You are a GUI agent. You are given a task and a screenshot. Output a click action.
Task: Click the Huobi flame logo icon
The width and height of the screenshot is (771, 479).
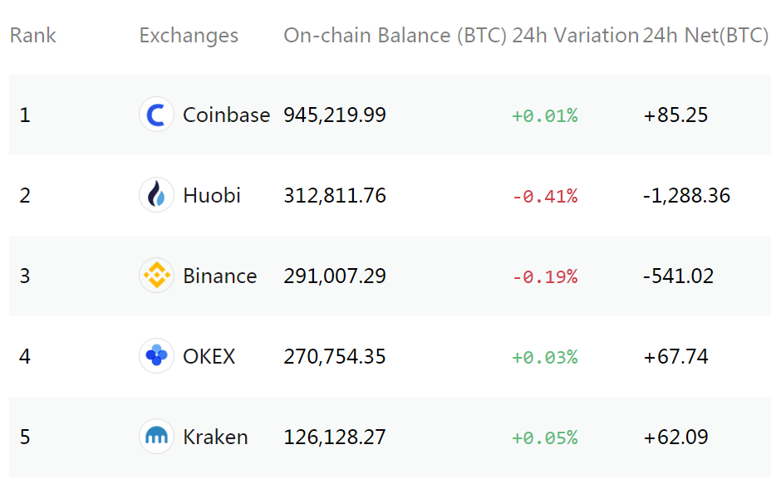click(x=156, y=195)
